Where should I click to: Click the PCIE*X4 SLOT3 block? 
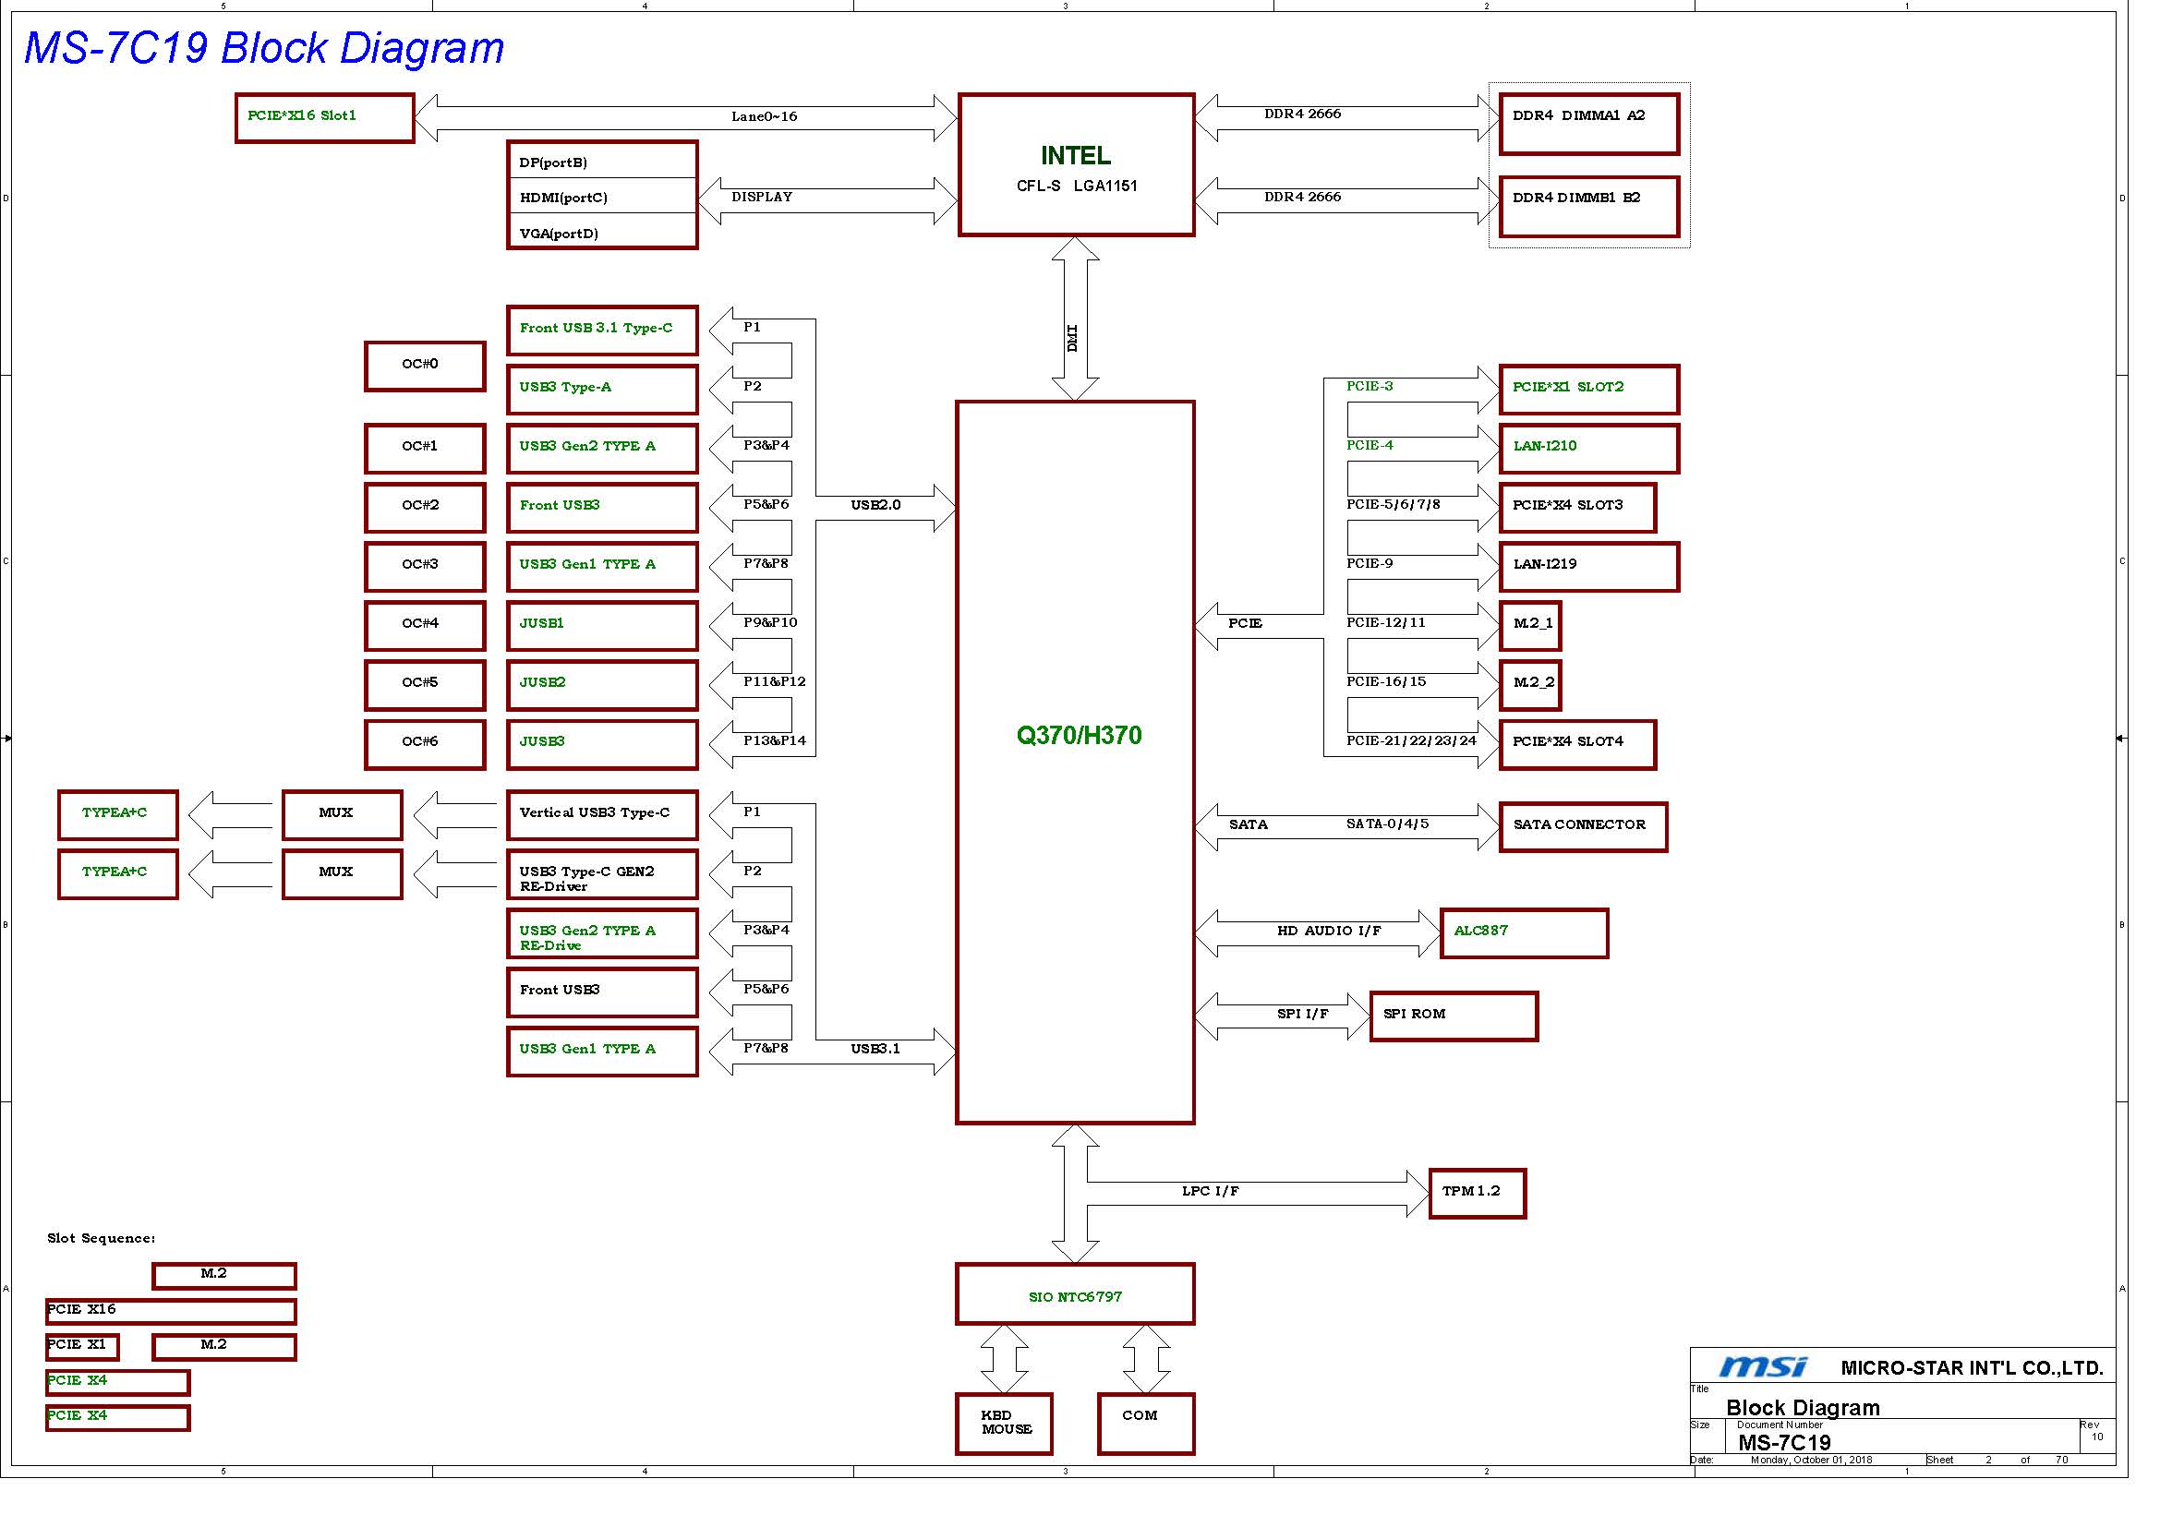pyautogui.click(x=1577, y=508)
